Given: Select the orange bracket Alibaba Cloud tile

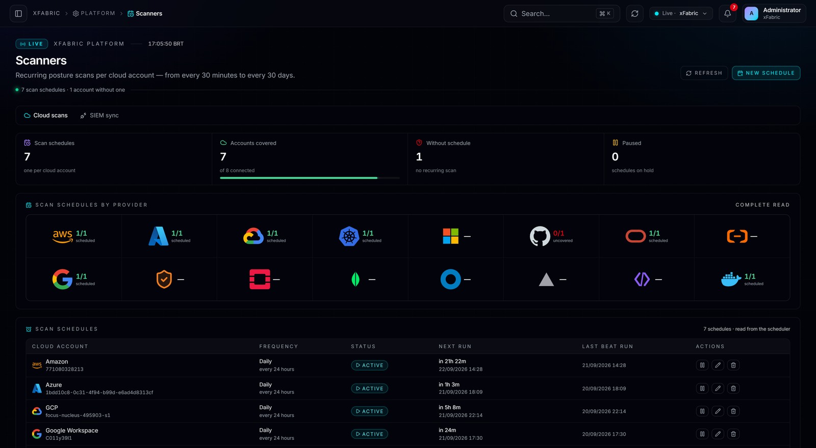Looking at the screenshot, I should point(742,236).
